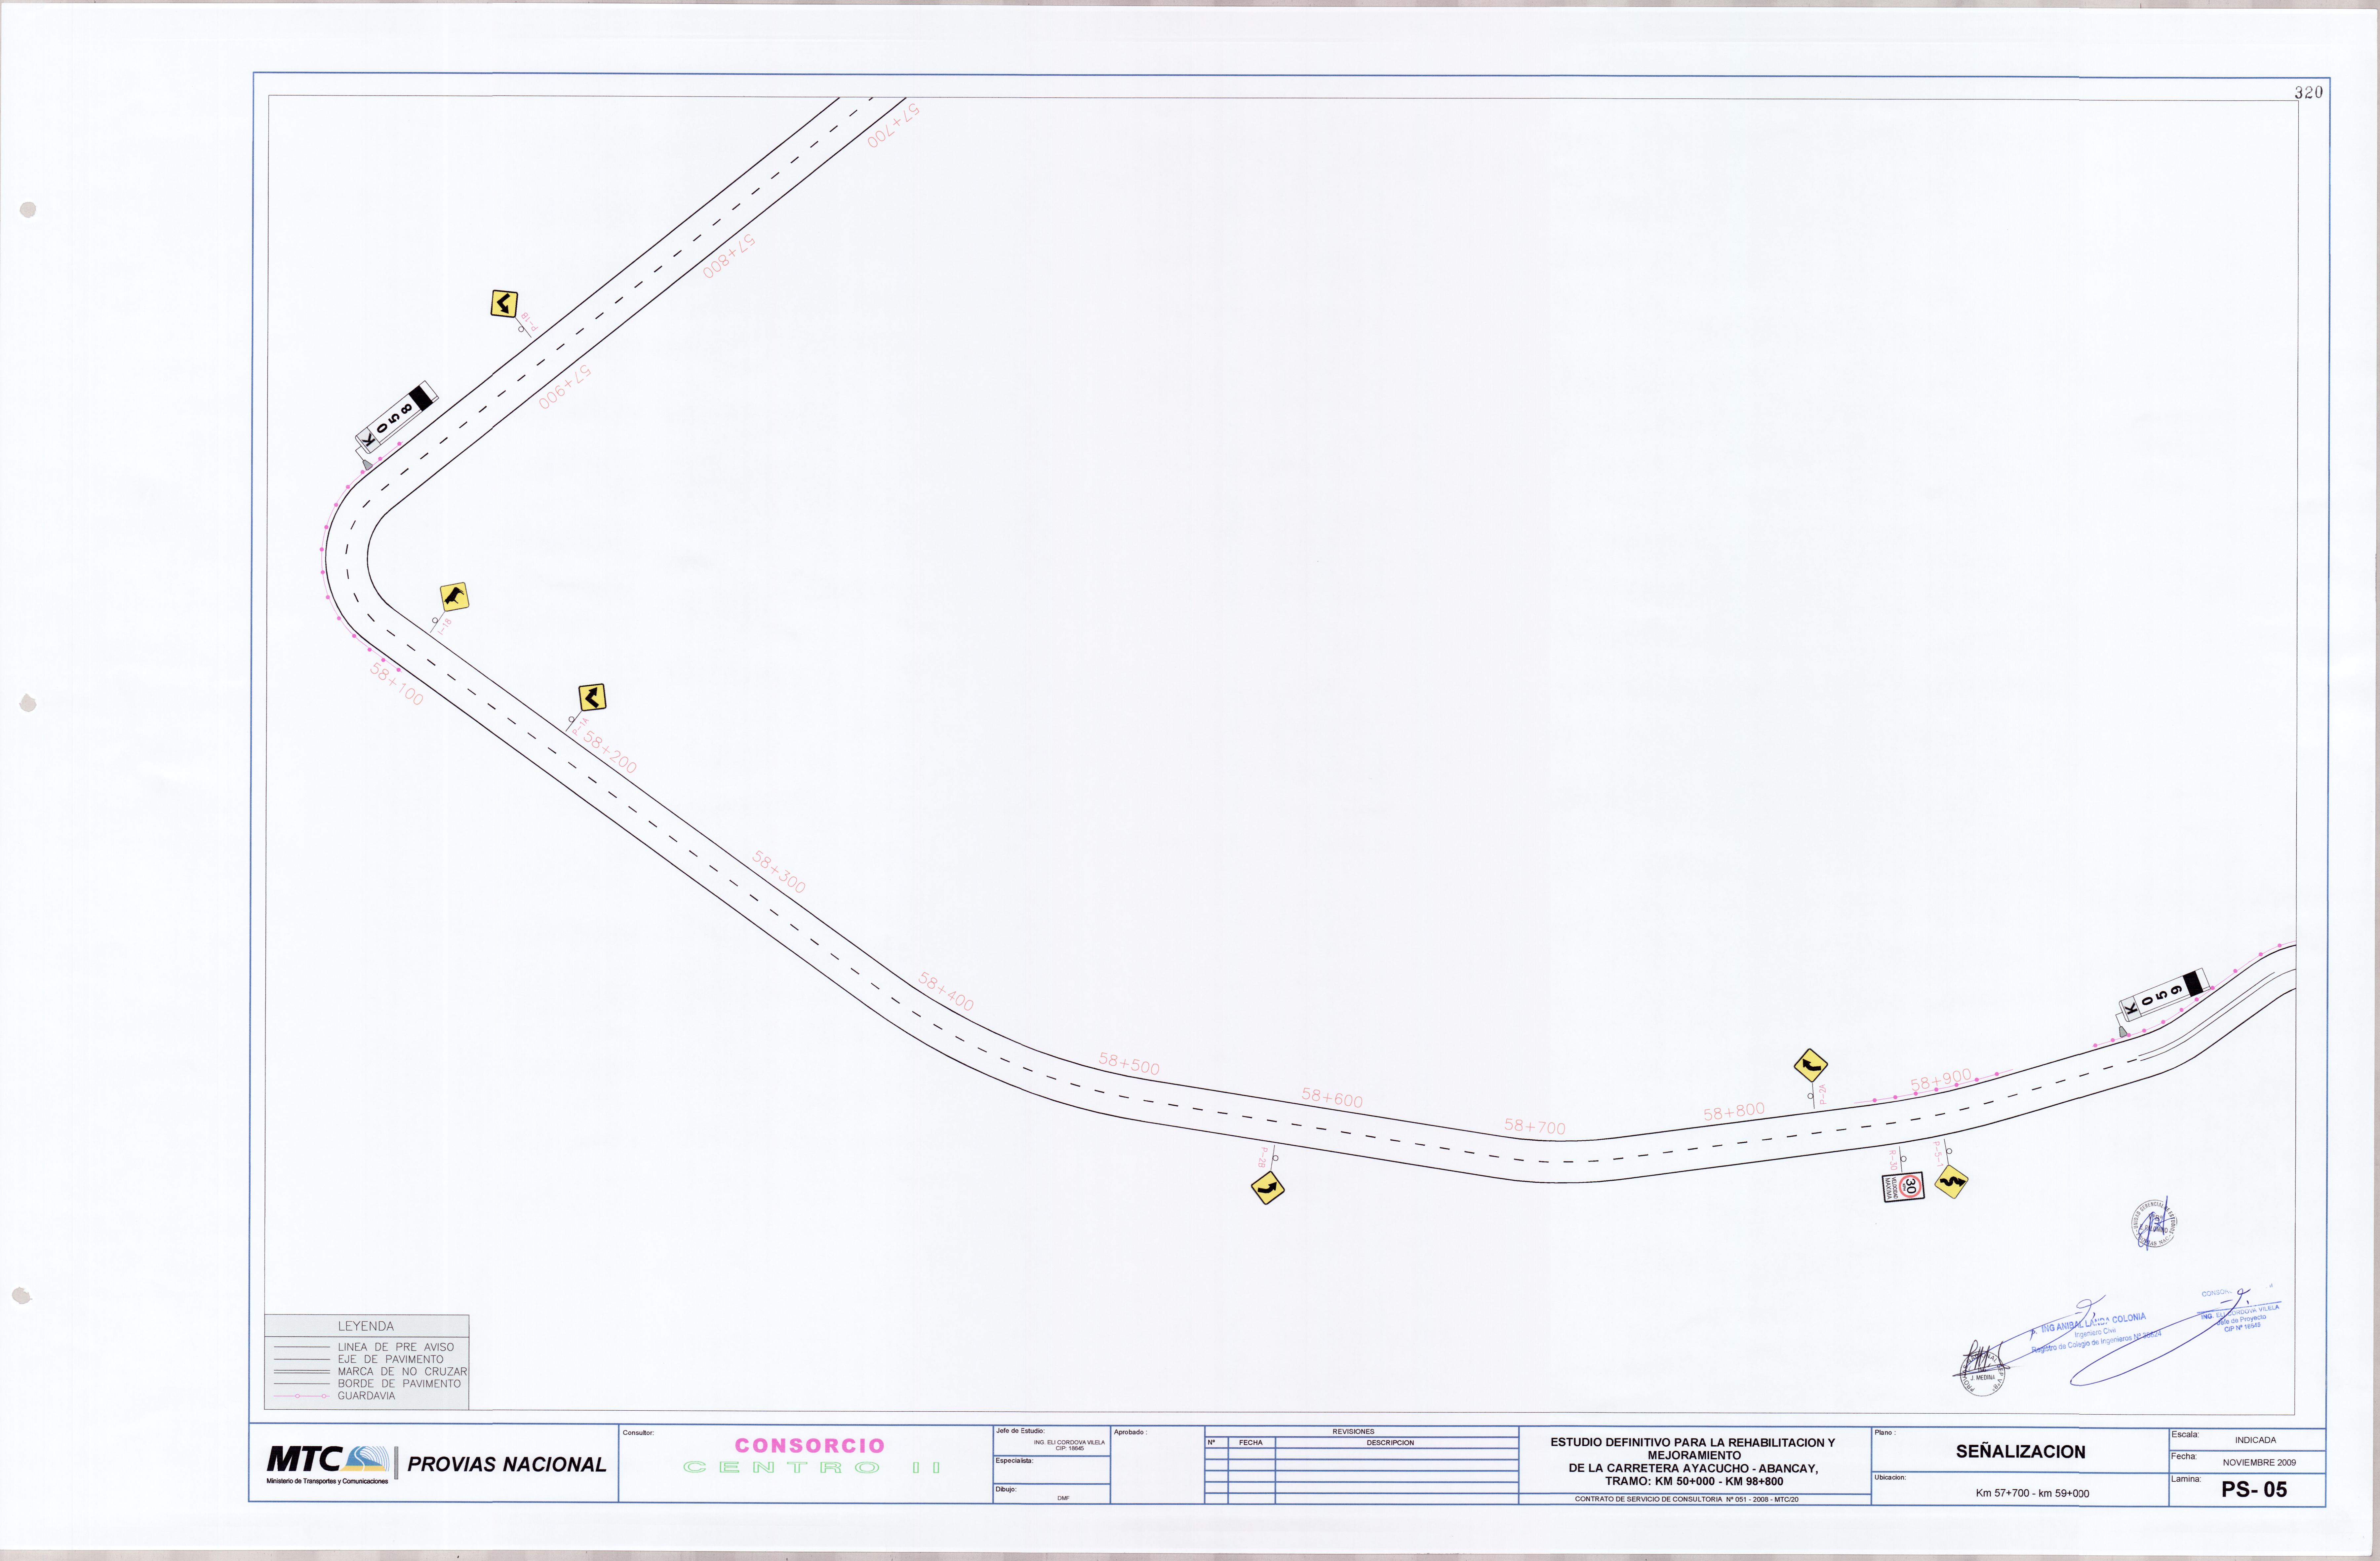2380x1561 pixels.
Task: Click the DESCRIPCION column header
Action: [1390, 1443]
